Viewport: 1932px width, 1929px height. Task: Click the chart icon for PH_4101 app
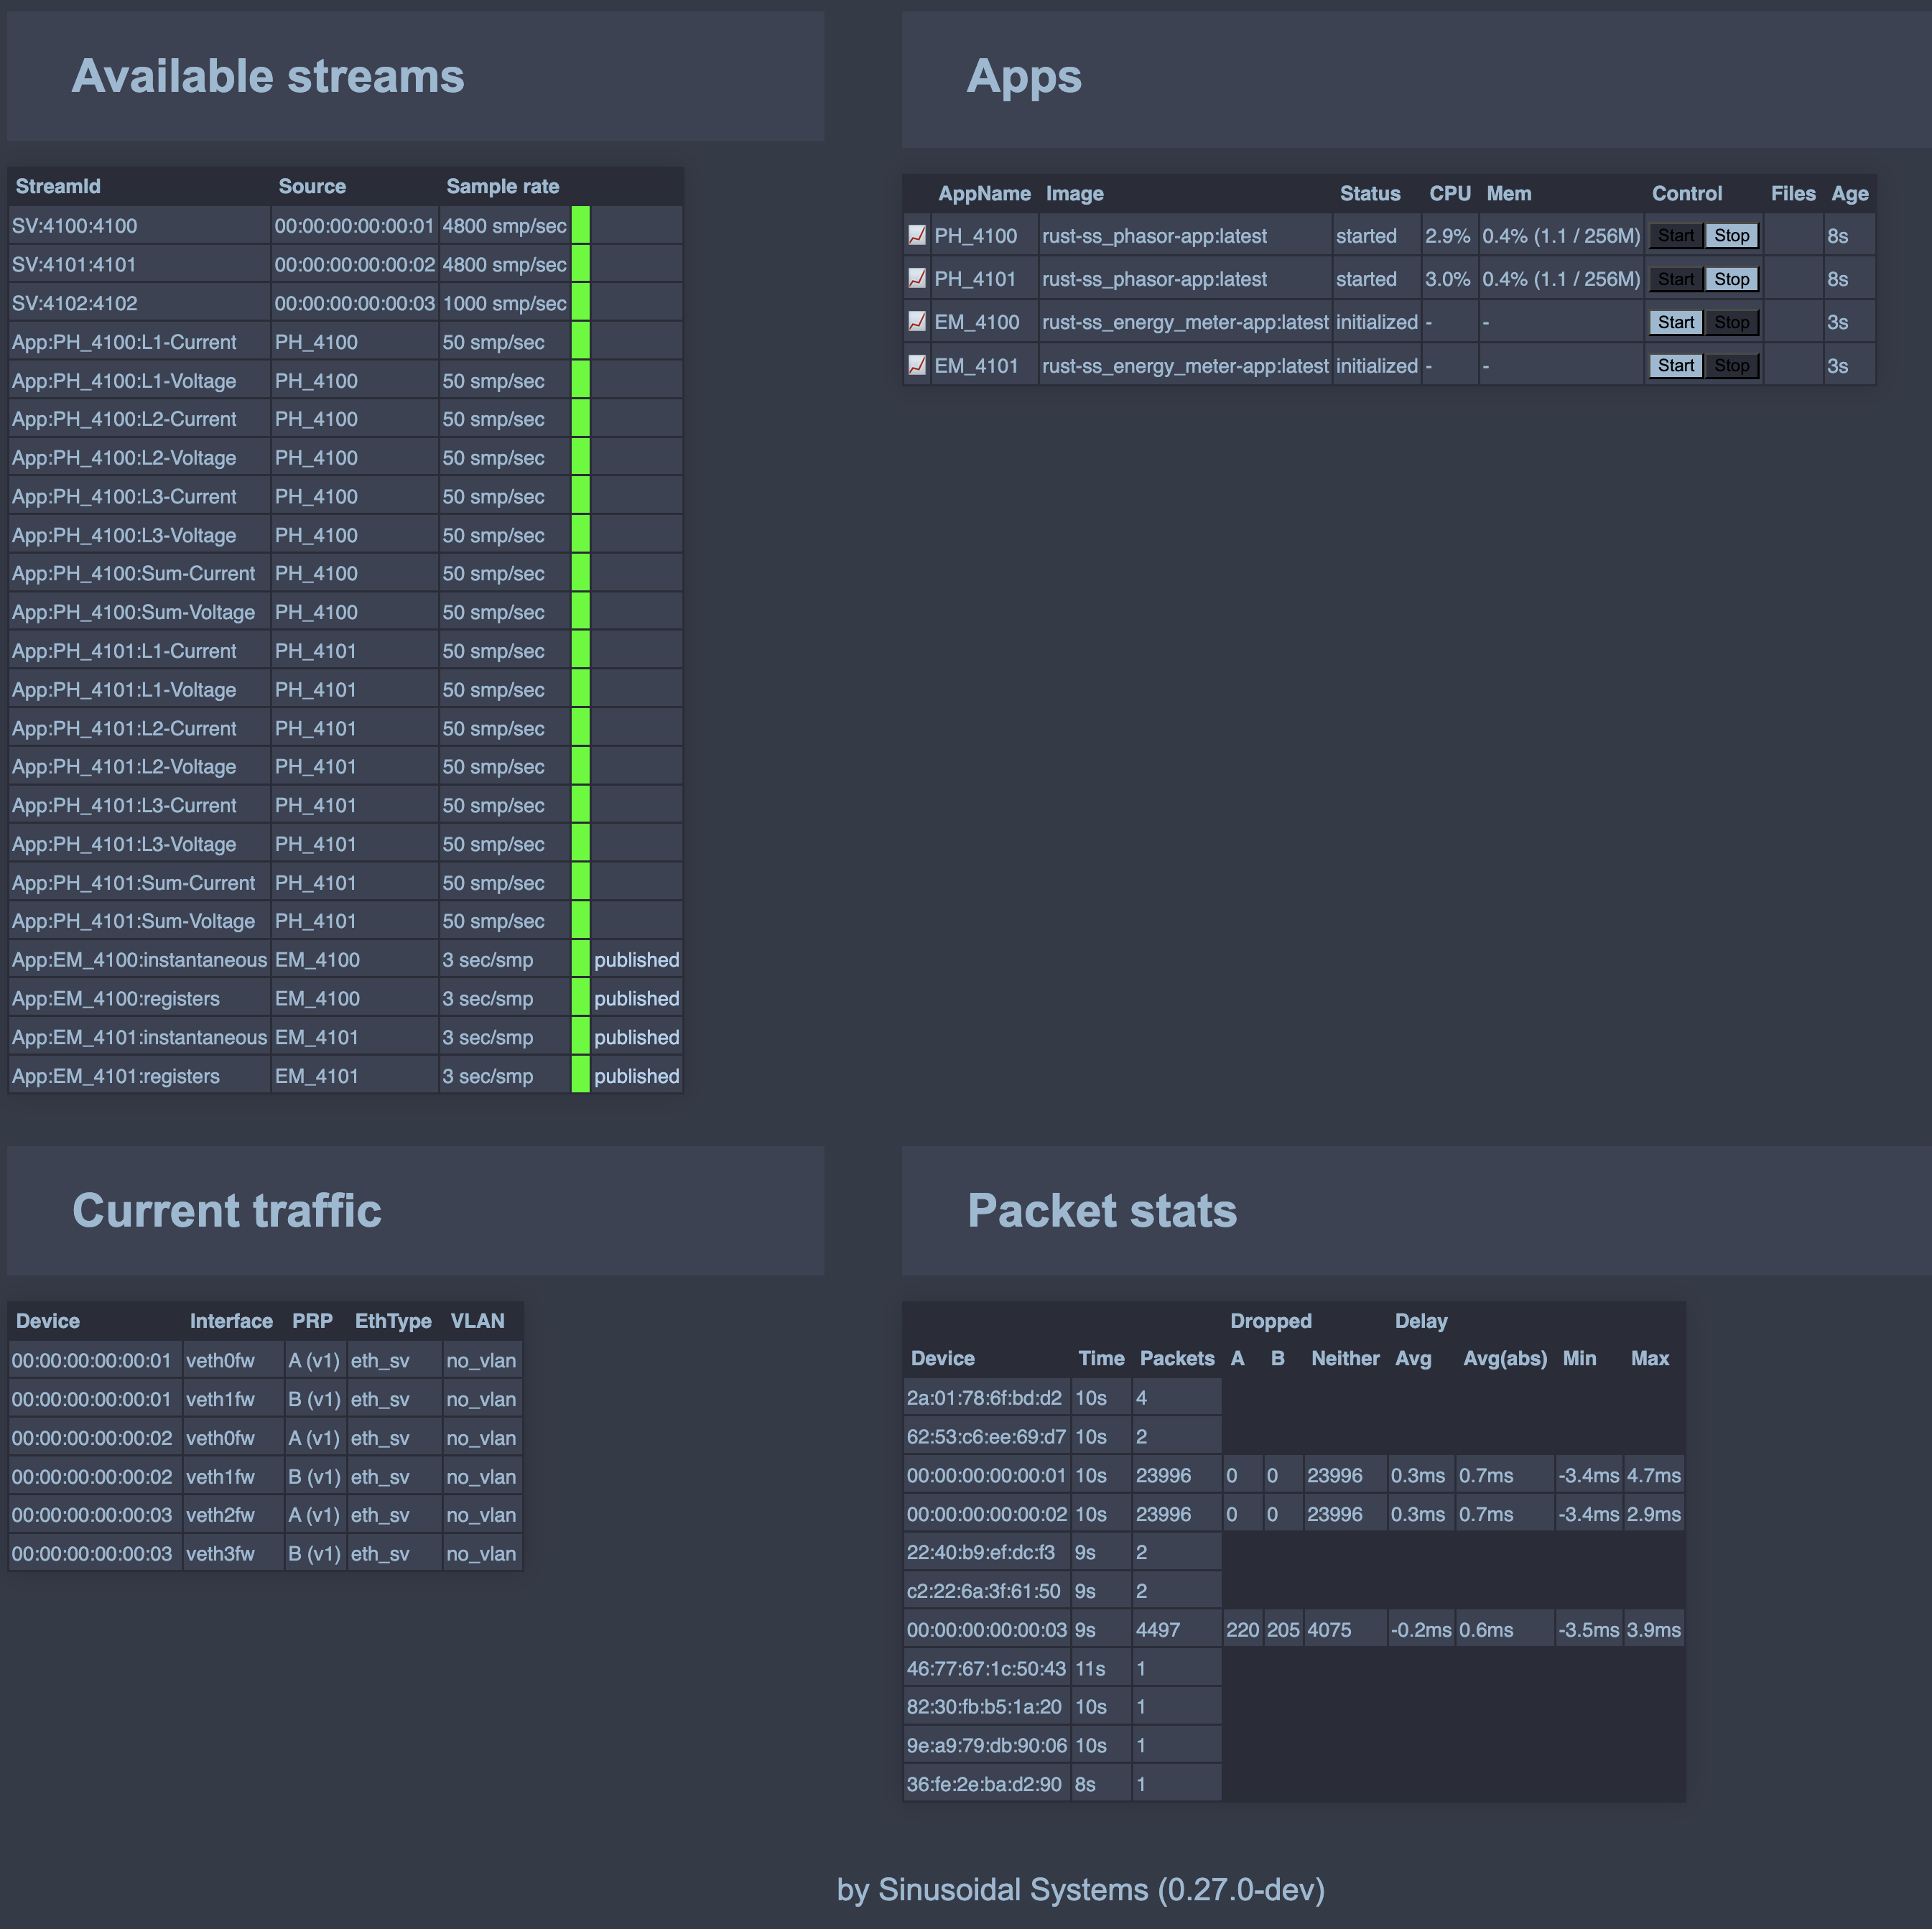click(x=916, y=278)
